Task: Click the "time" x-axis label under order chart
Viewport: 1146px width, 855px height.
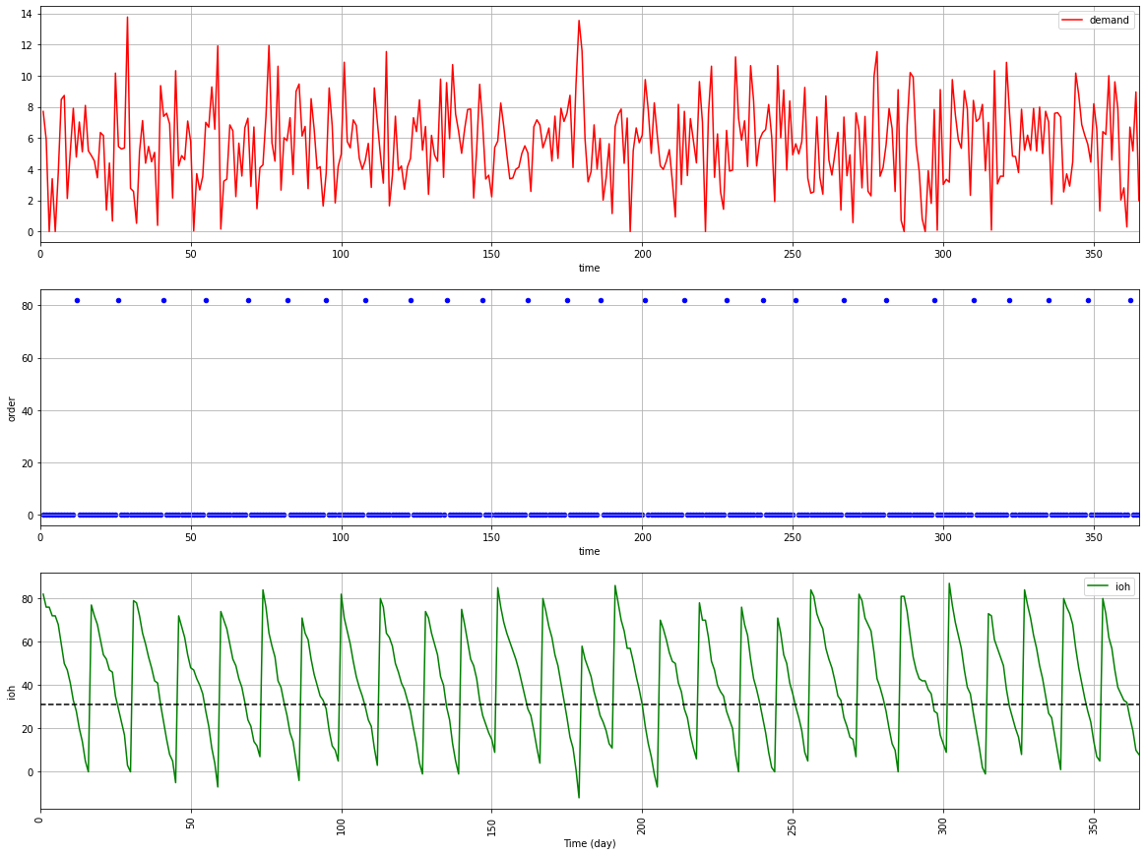Action: [589, 551]
